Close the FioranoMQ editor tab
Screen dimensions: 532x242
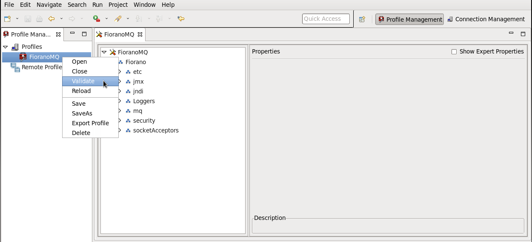(x=140, y=34)
